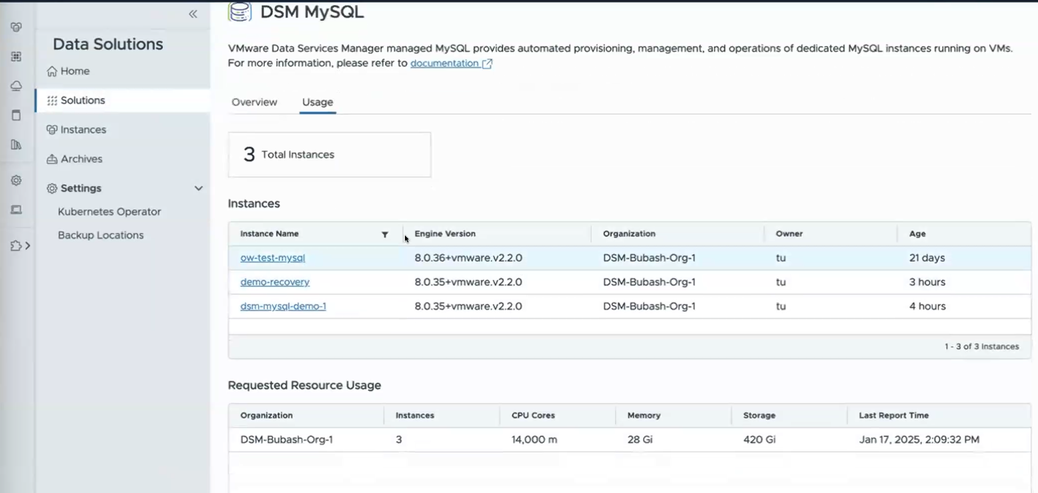Click the Owner column header
This screenshot has width=1038, height=493.
point(789,234)
